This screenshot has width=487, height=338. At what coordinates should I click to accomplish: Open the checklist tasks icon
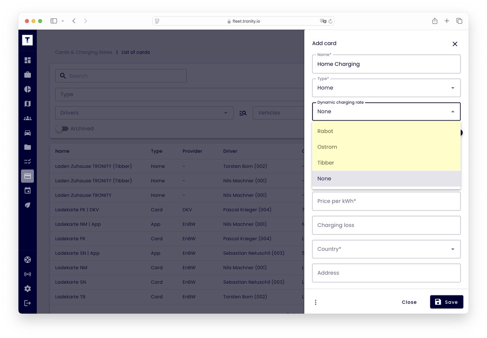(28, 162)
